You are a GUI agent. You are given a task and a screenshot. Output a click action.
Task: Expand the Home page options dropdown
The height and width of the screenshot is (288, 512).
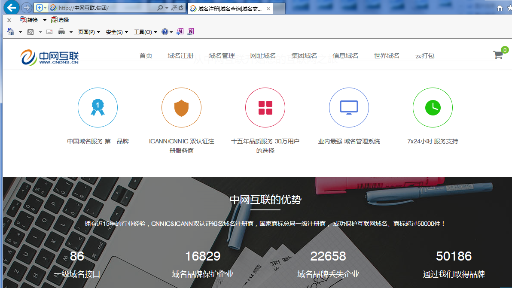coord(20,32)
